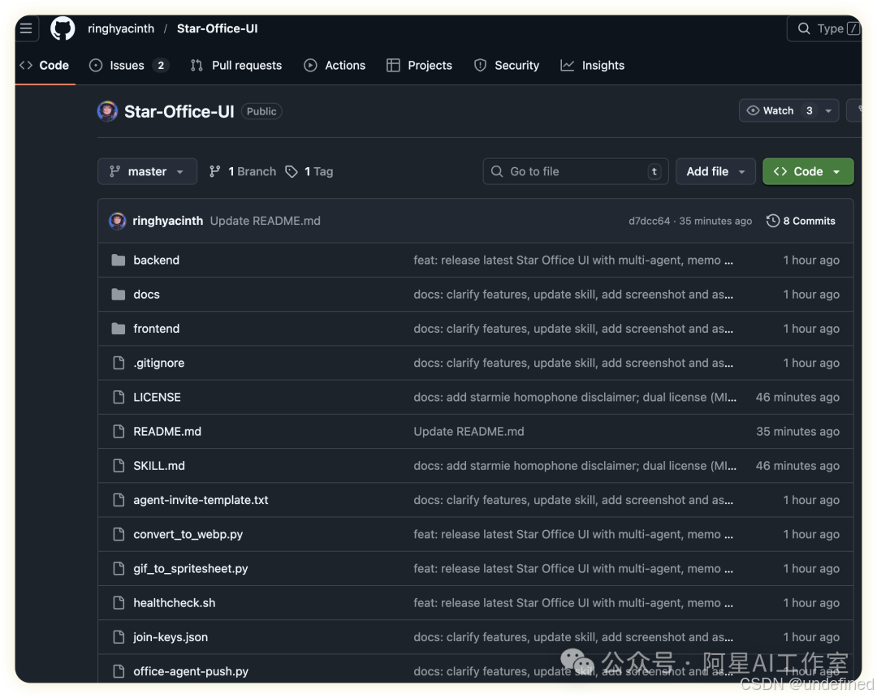Click the .gitignore file icon
This screenshot has width=877, height=698.
click(x=119, y=363)
